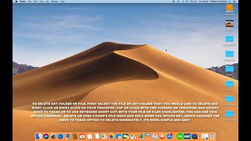Image resolution: width=251 pixels, height=141 pixels.
Task: Open Finder from the dock
Action: 38,136
